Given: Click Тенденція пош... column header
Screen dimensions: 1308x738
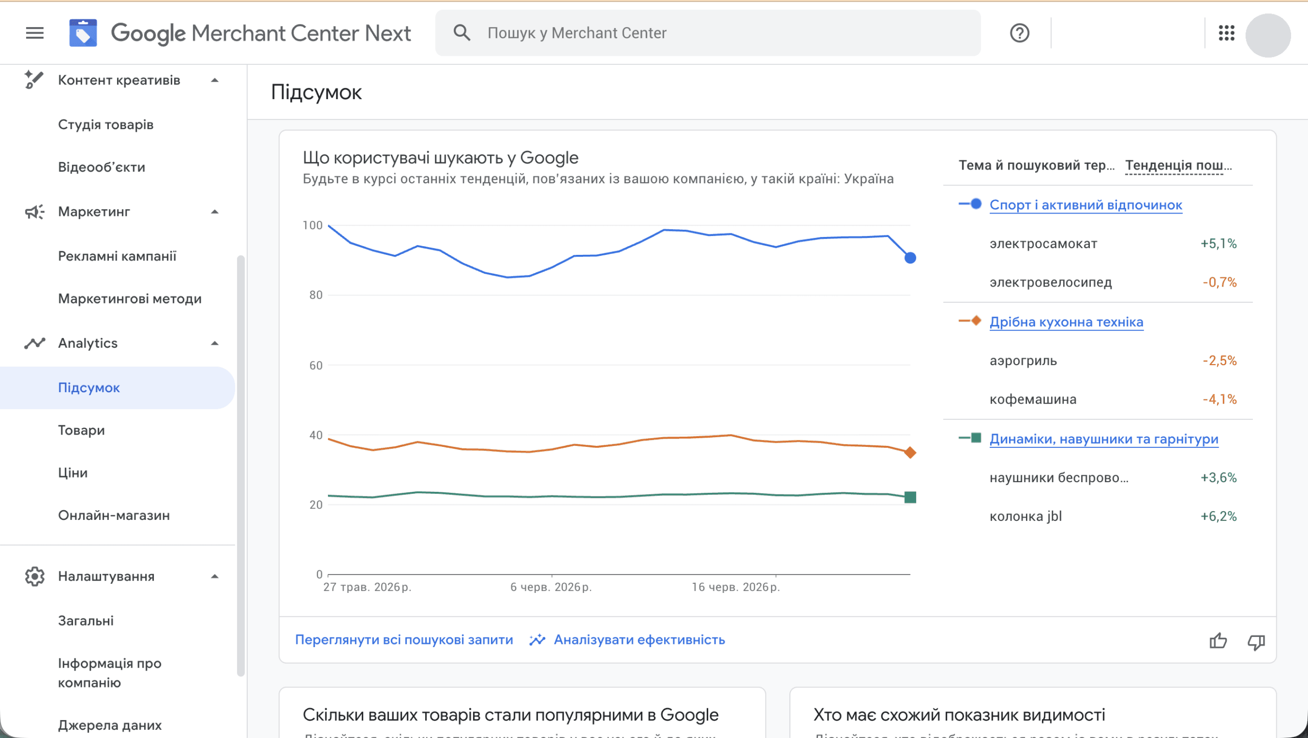Looking at the screenshot, I should point(1178,165).
